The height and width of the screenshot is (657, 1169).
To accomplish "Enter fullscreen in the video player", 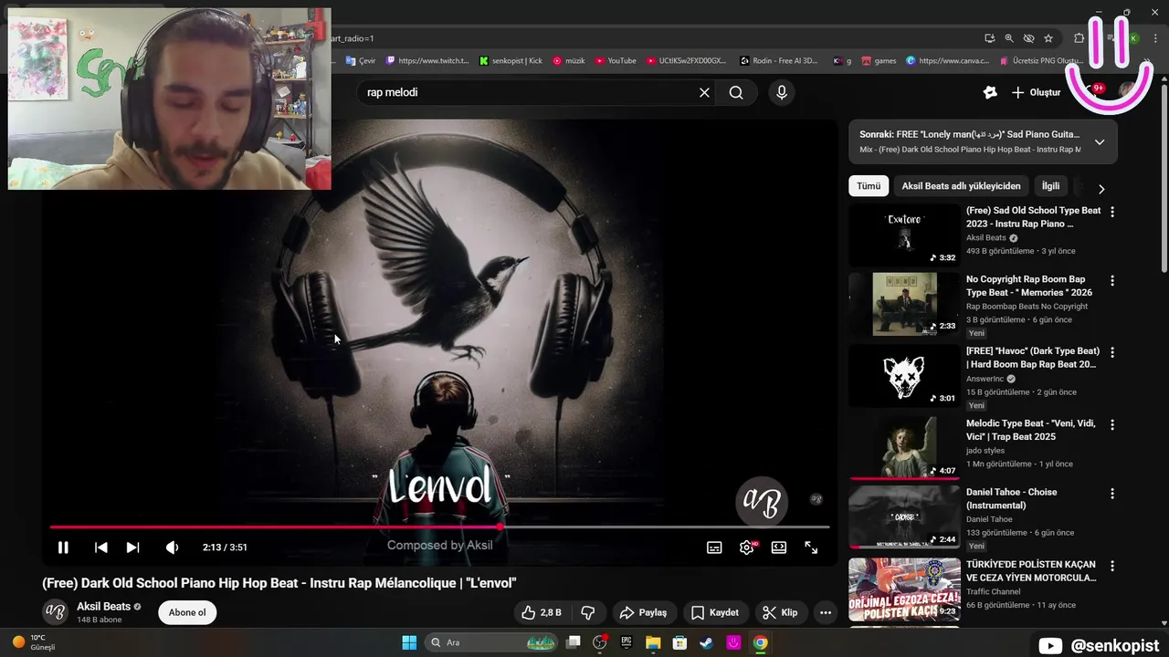I will coord(811,547).
